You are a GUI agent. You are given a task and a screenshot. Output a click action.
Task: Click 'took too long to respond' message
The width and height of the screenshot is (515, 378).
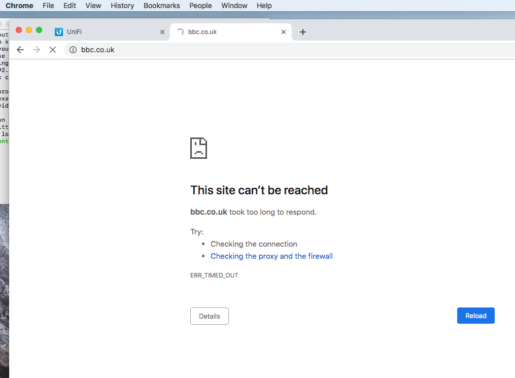tap(272, 212)
